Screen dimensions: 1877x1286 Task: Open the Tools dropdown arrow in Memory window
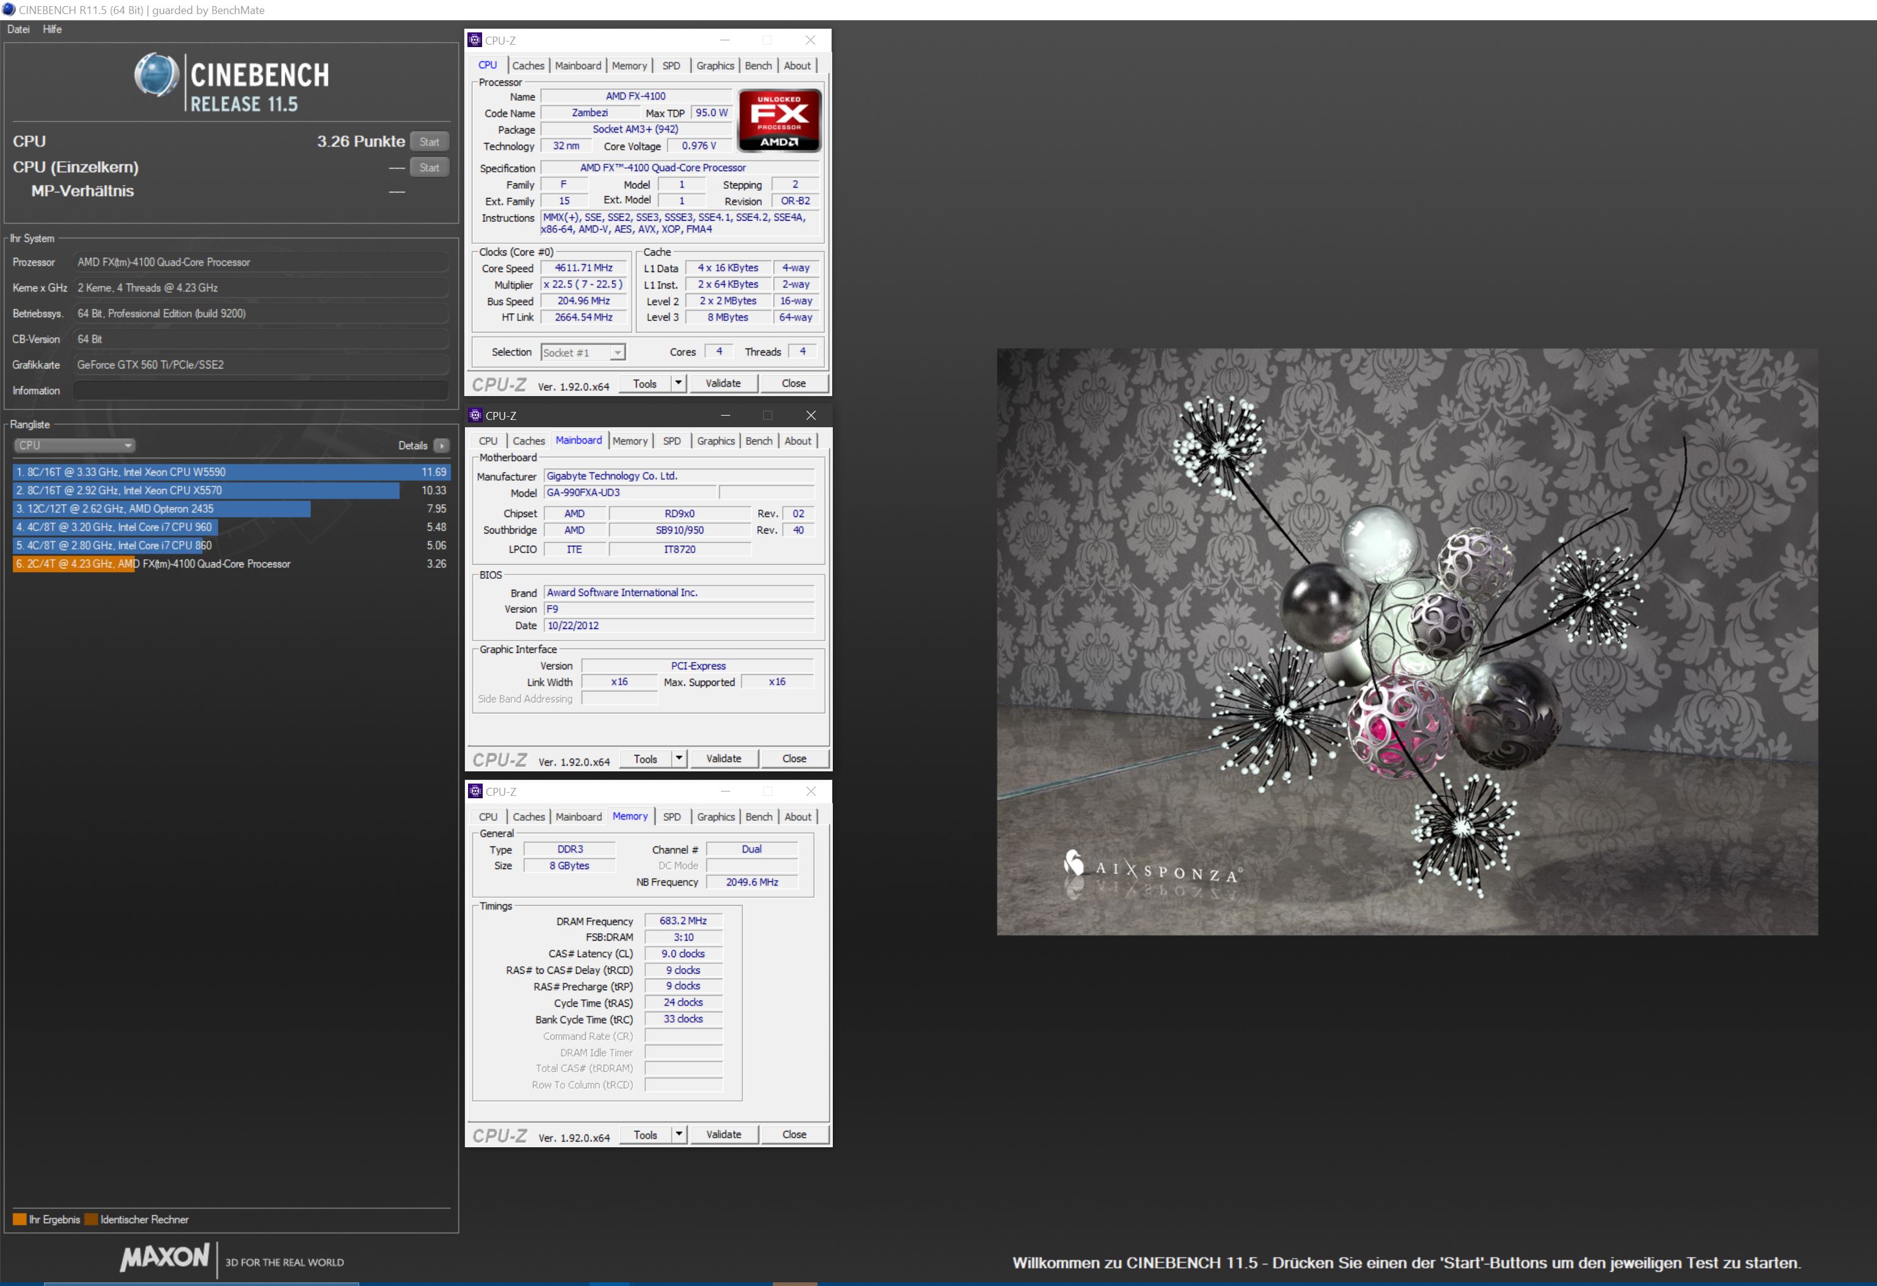click(679, 1134)
